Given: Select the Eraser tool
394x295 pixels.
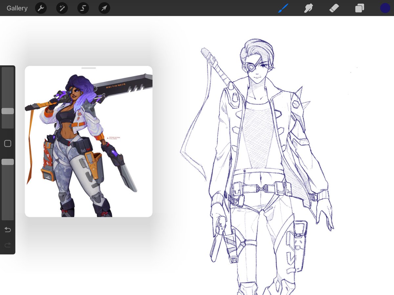Looking at the screenshot, I should tap(334, 8).
